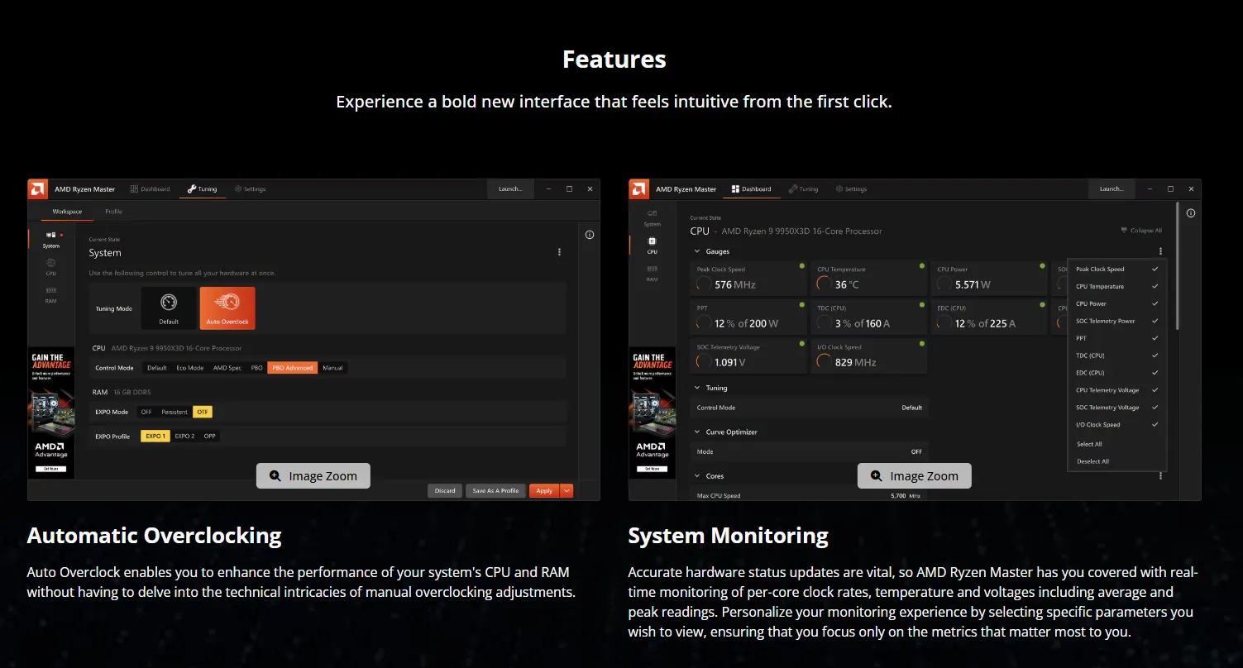This screenshot has height=668, width=1243.
Task: Choose the Default tuning mode gauge tile
Action: point(169,308)
